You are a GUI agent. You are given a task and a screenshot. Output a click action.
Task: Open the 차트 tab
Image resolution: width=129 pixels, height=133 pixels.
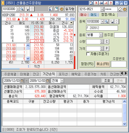point(103,74)
